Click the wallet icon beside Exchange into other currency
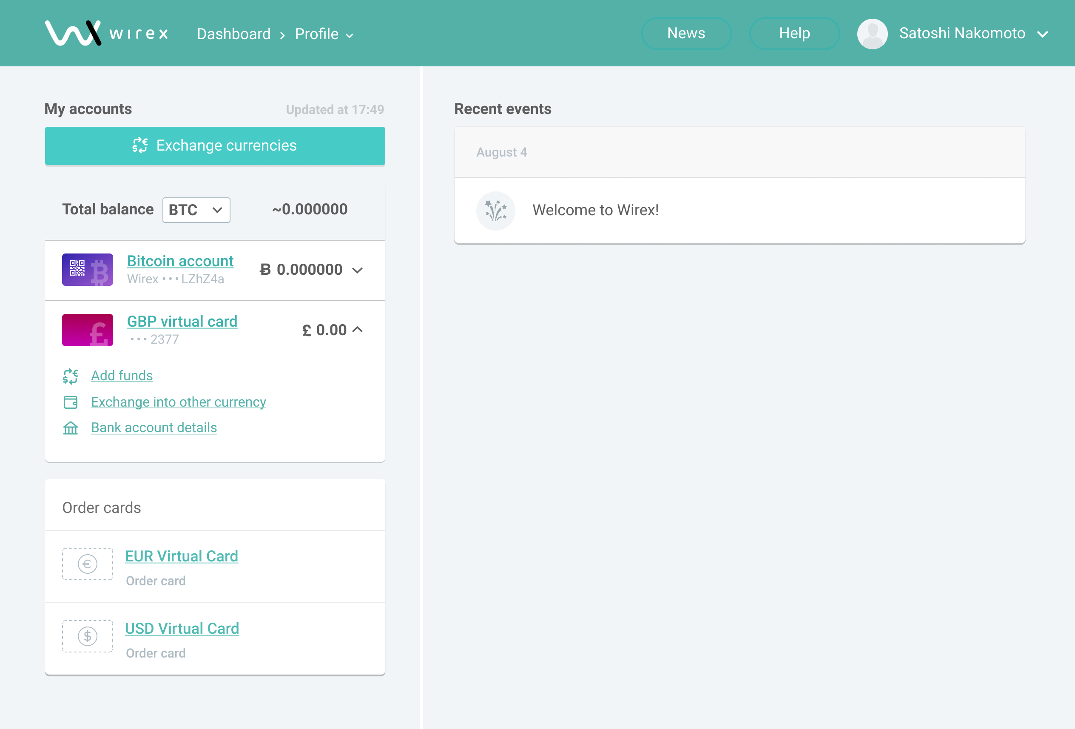 pos(70,402)
